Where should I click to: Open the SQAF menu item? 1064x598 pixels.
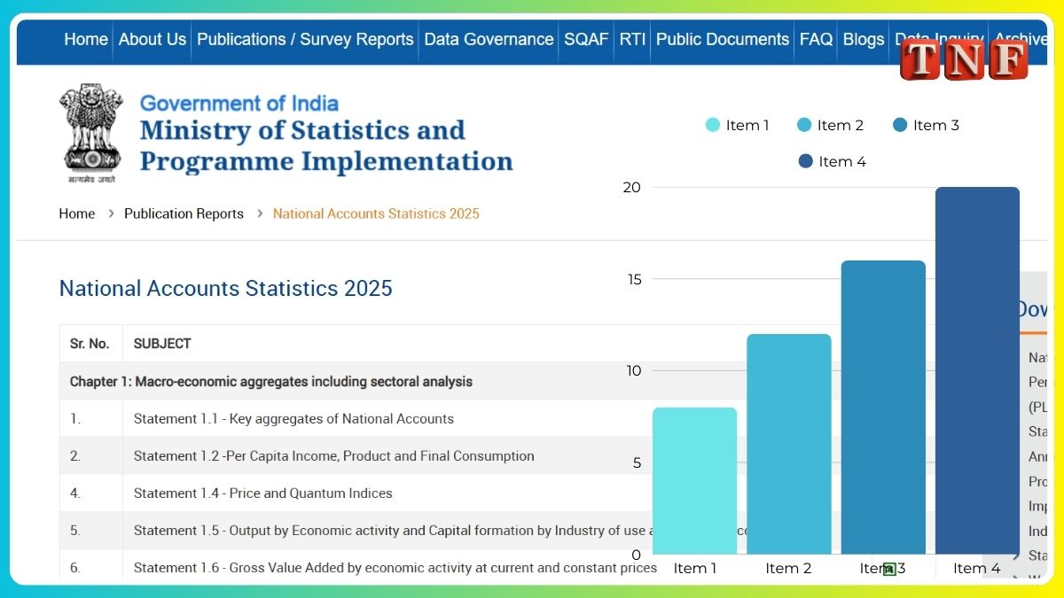pos(586,40)
